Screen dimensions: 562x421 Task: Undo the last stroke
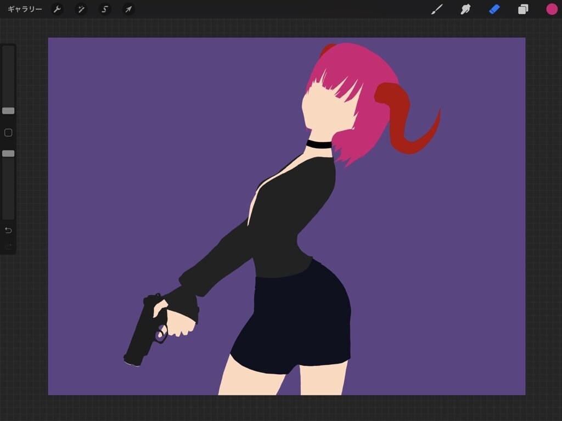pos(8,230)
